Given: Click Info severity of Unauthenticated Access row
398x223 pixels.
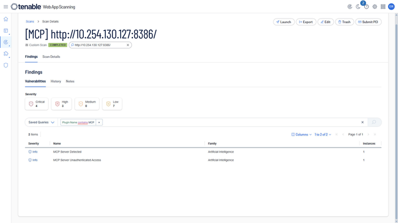Looking at the screenshot, I should (x=33, y=160).
